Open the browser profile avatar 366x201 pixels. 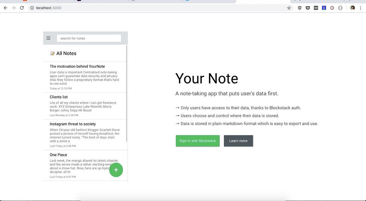pos(352,8)
